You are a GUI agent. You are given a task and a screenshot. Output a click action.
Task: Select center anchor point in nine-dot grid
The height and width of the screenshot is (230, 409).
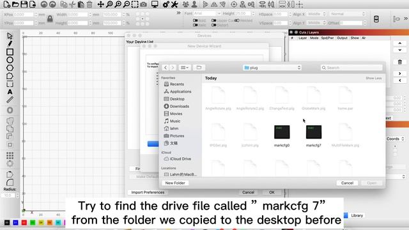(x=143, y=19)
